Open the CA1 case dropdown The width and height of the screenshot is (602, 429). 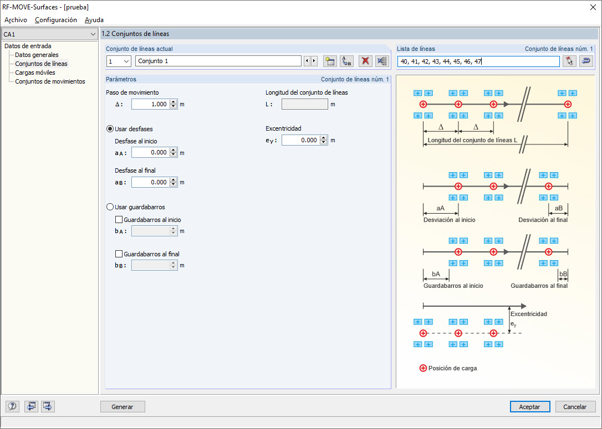[x=94, y=34]
